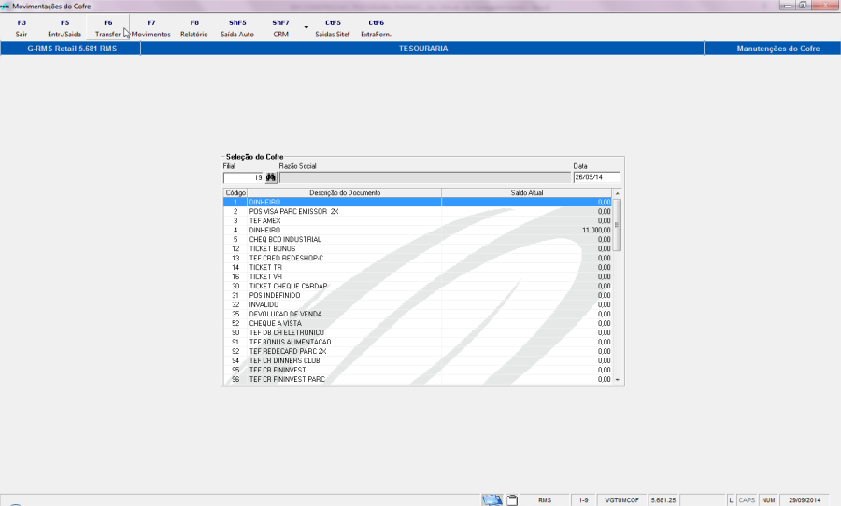Click the app icon in title bar
Viewport: 841px width, 506px height.
click(5, 6)
